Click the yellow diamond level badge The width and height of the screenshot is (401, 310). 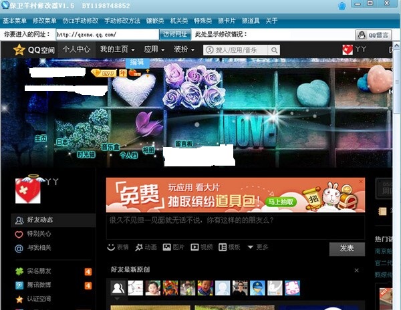pos(104,73)
